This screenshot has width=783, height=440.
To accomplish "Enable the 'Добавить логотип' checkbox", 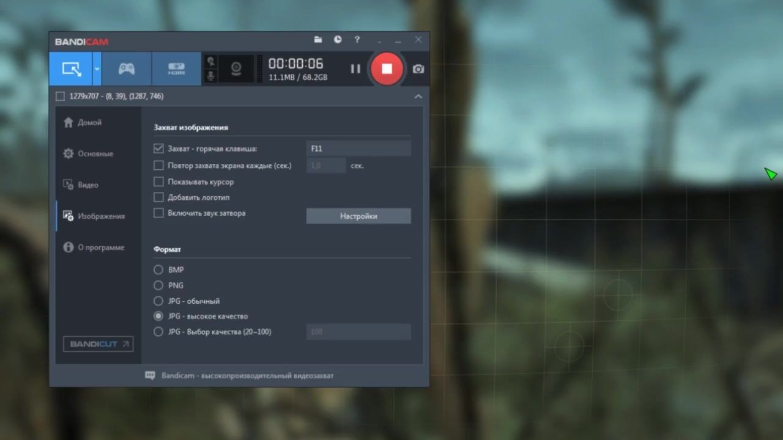I will pyautogui.click(x=158, y=197).
